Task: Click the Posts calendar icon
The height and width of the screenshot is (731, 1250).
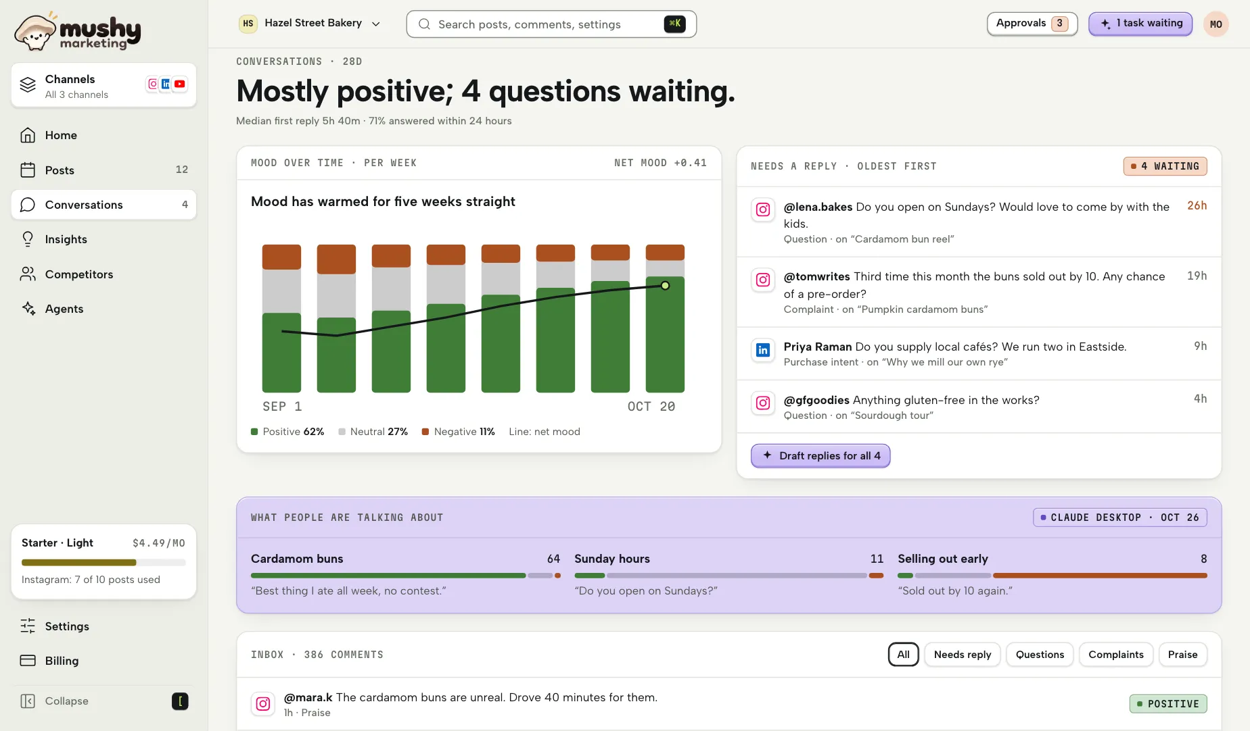Action: click(28, 170)
